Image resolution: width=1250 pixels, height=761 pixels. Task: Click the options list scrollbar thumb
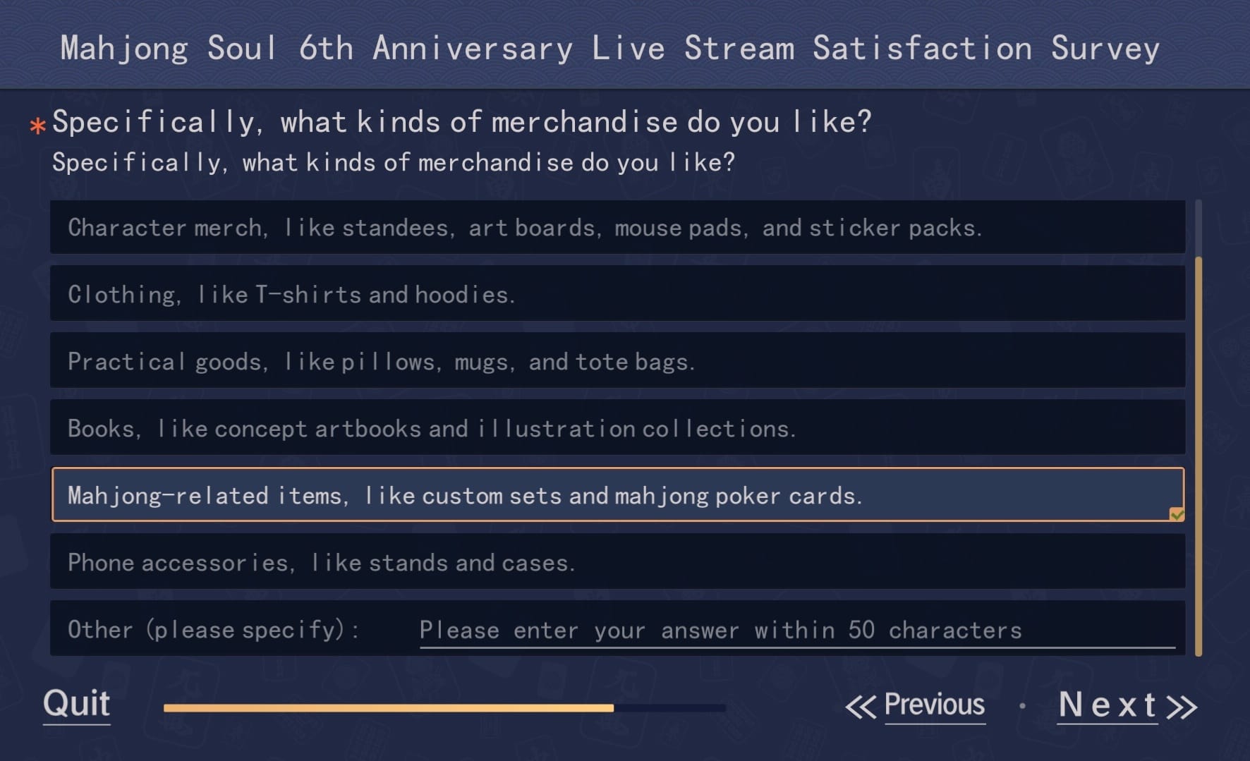click(x=1198, y=457)
